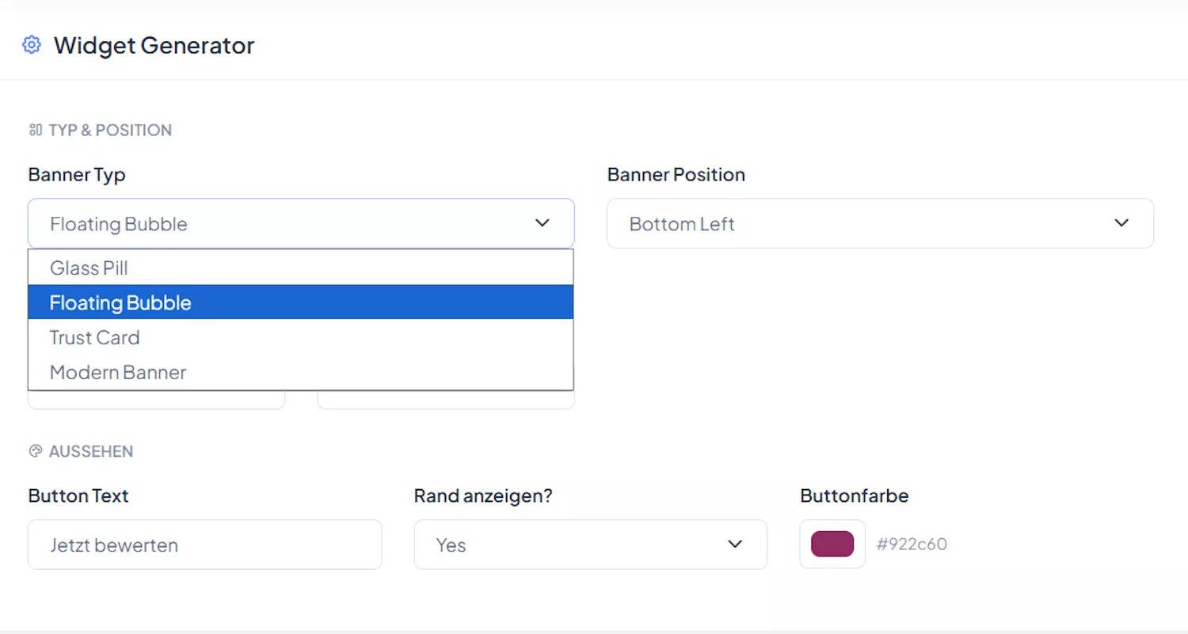Collapse the Banner Typ dropdown with its chevron

point(543,223)
